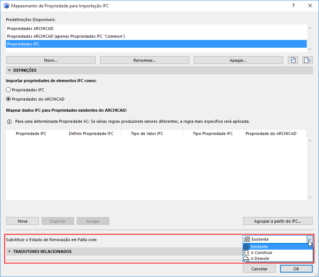Click the 'Tipo Propriedade IFC' column header
The height and width of the screenshot is (277, 319).
coord(218,134)
